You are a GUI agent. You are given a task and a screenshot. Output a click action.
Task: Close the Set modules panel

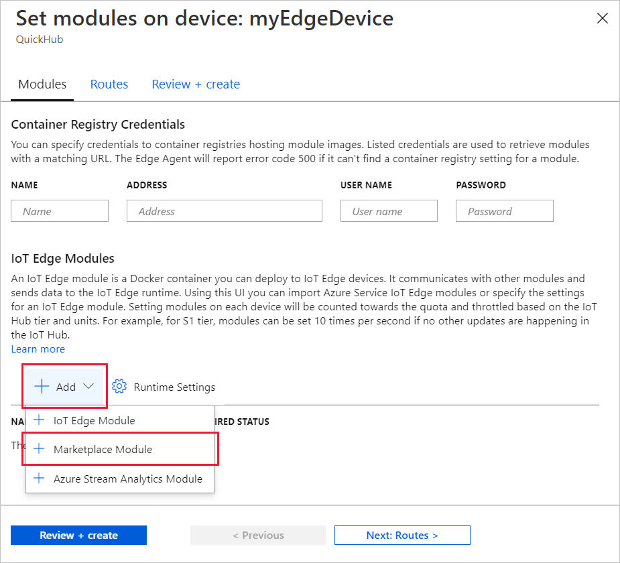coord(602,19)
